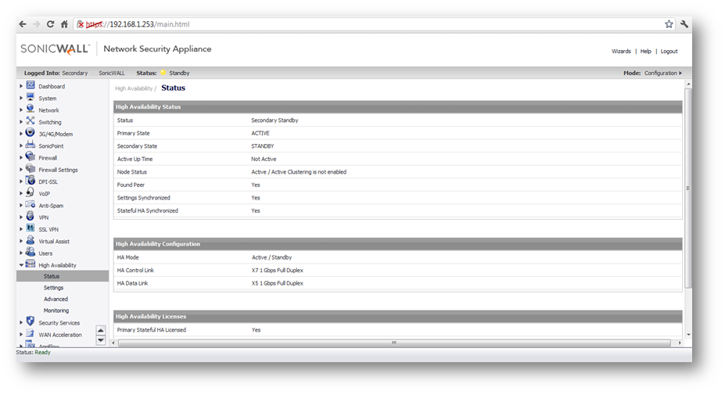
Task: Reload the page with refresh button
Action: point(51,24)
